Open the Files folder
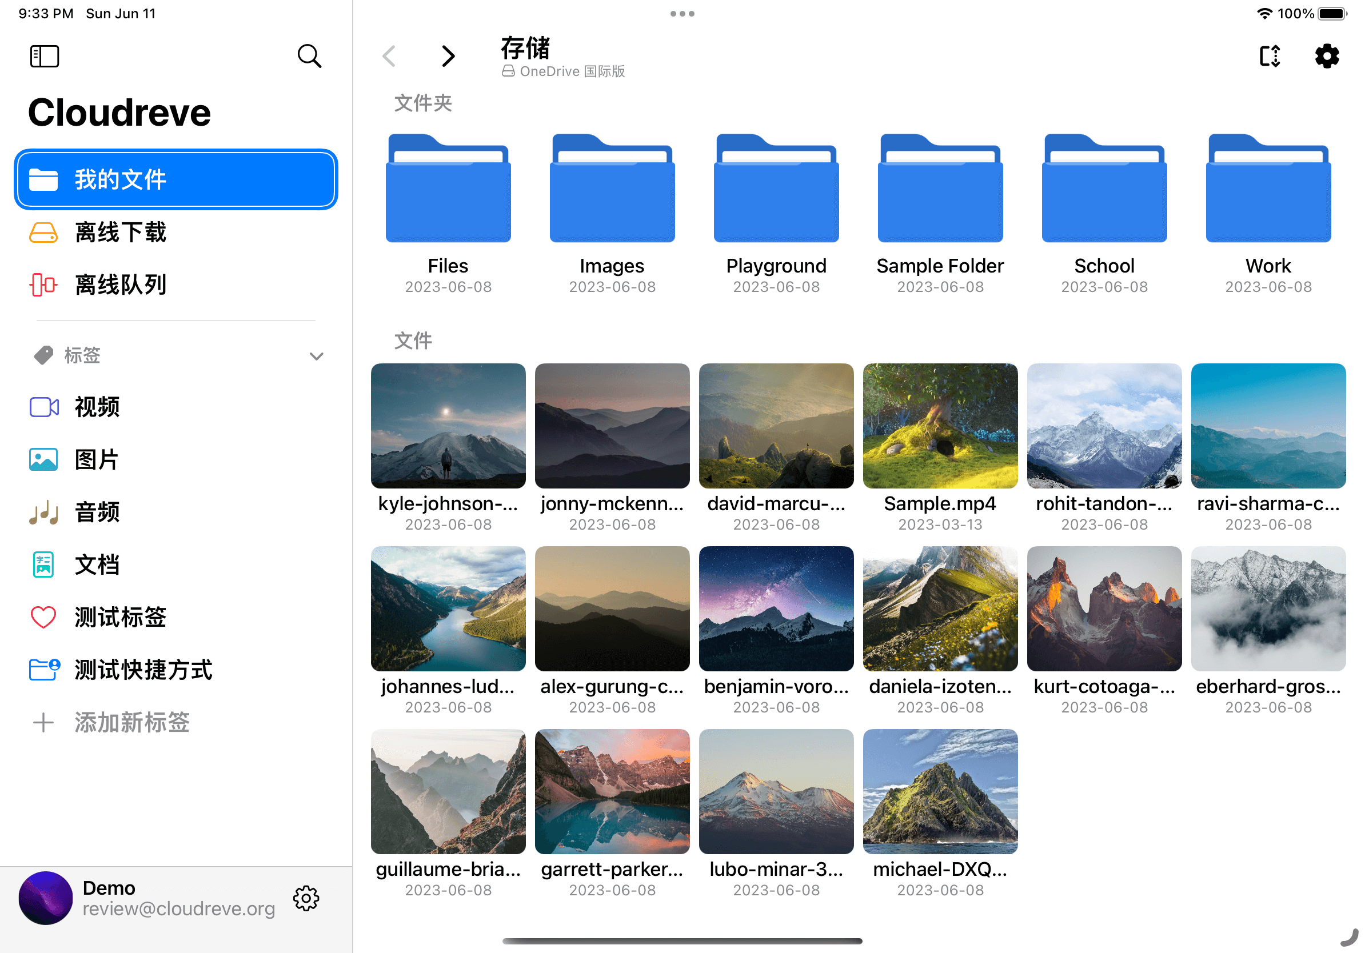 click(x=448, y=189)
